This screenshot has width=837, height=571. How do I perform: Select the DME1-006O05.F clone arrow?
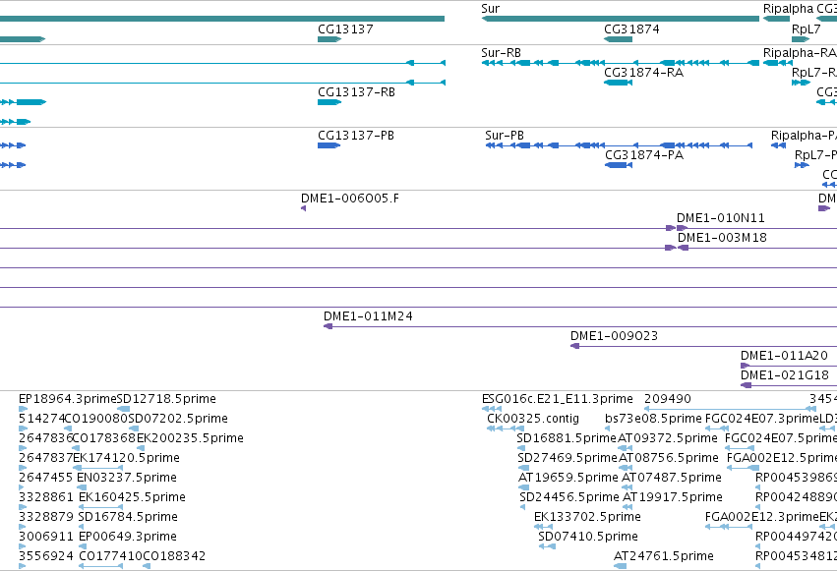click(x=303, y=208)
